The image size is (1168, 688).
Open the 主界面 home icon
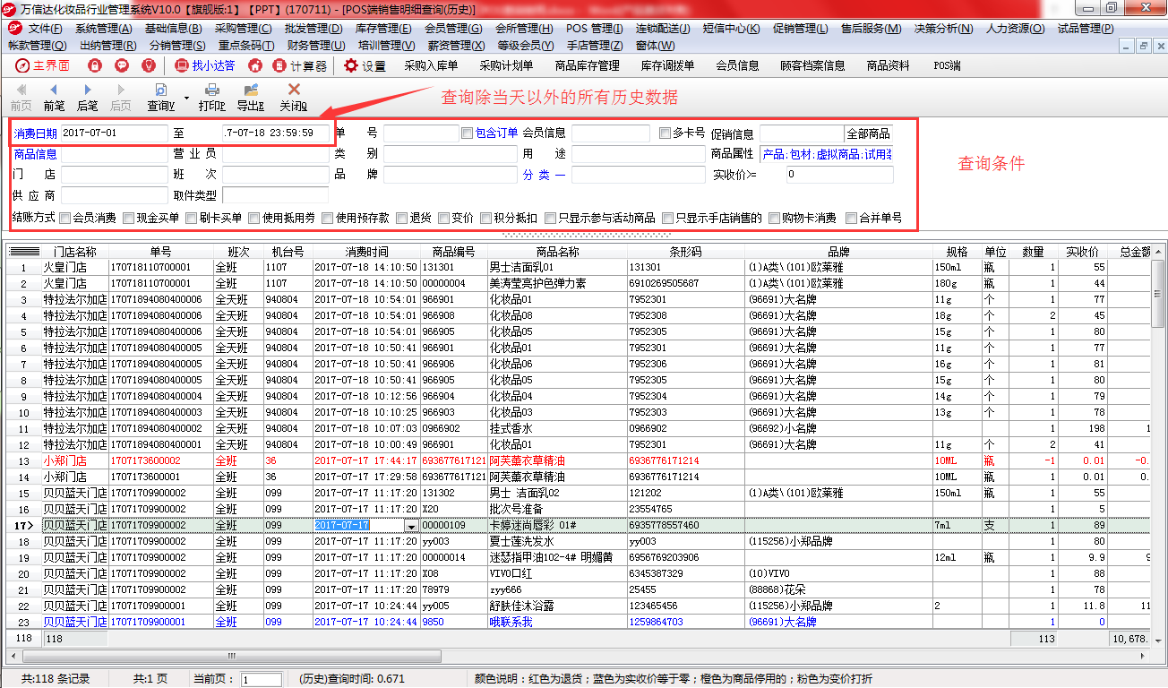pyautogui.click(x=41, y=65)
